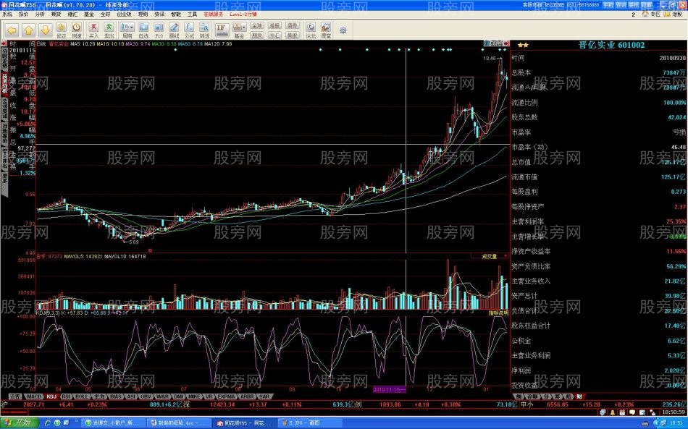Image resolution: width=688 pixels, height=429 pixels.
Task: Open the 系统 system menu
Action: [7, 14]
